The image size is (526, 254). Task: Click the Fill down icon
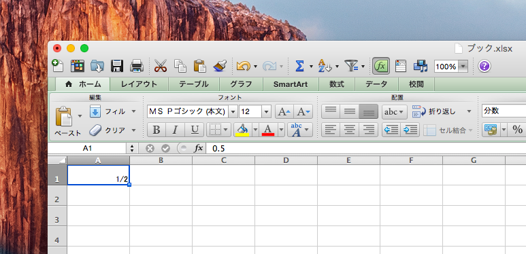point(95,111)
